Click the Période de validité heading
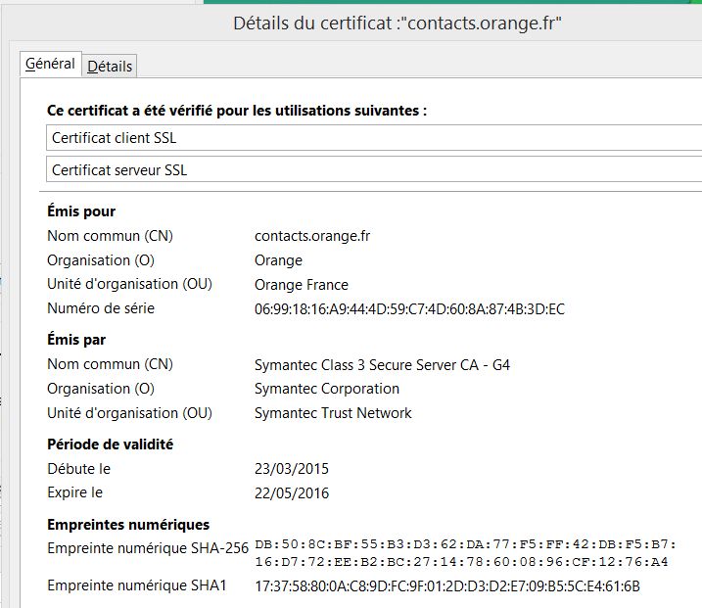The height and width of the screenshot is (608, 702). pos(110,444)
